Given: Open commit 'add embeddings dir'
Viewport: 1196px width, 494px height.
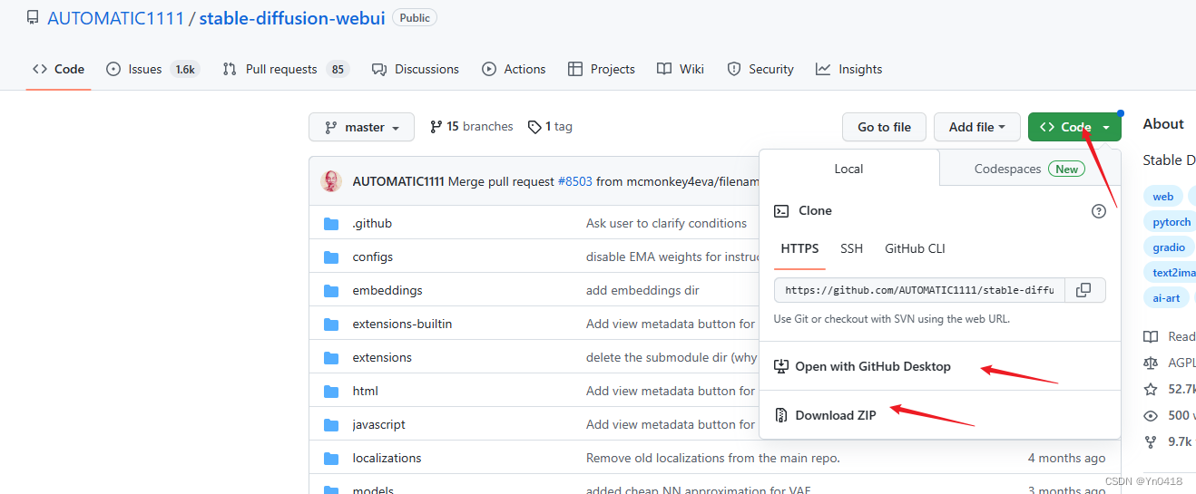Looking at the screenshot, I should click(x=642, y=290).
